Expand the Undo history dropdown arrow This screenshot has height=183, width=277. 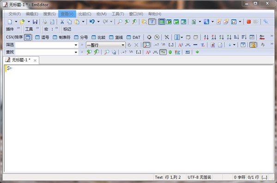click(98, 22)
